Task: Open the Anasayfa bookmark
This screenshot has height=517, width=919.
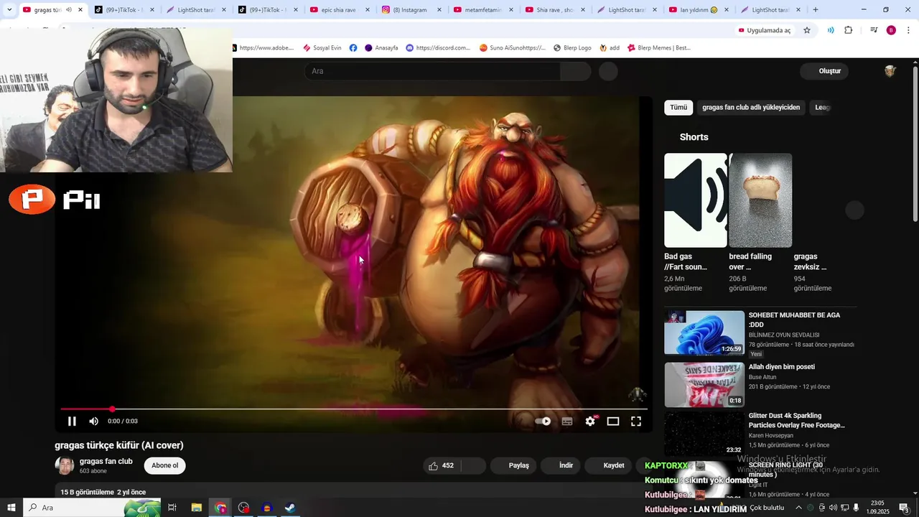Action: 381,48
